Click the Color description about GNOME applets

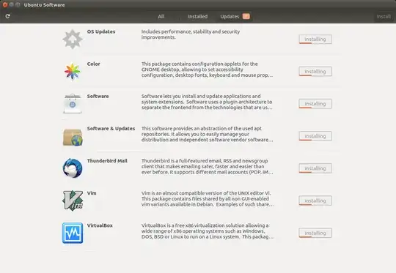pos(207,70)
